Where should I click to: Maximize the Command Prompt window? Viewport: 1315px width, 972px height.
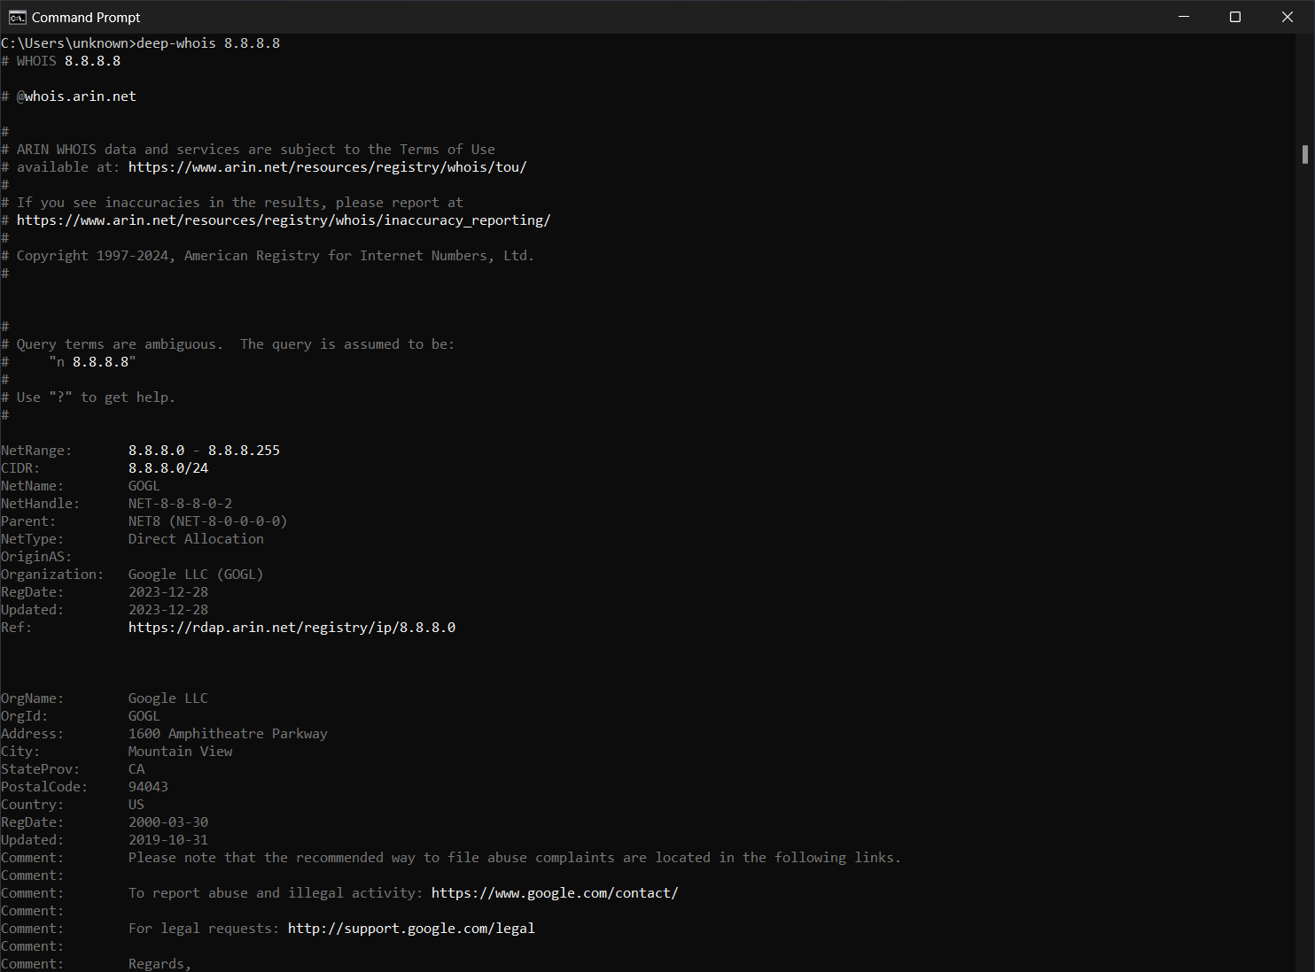(x=1235, y=16)
